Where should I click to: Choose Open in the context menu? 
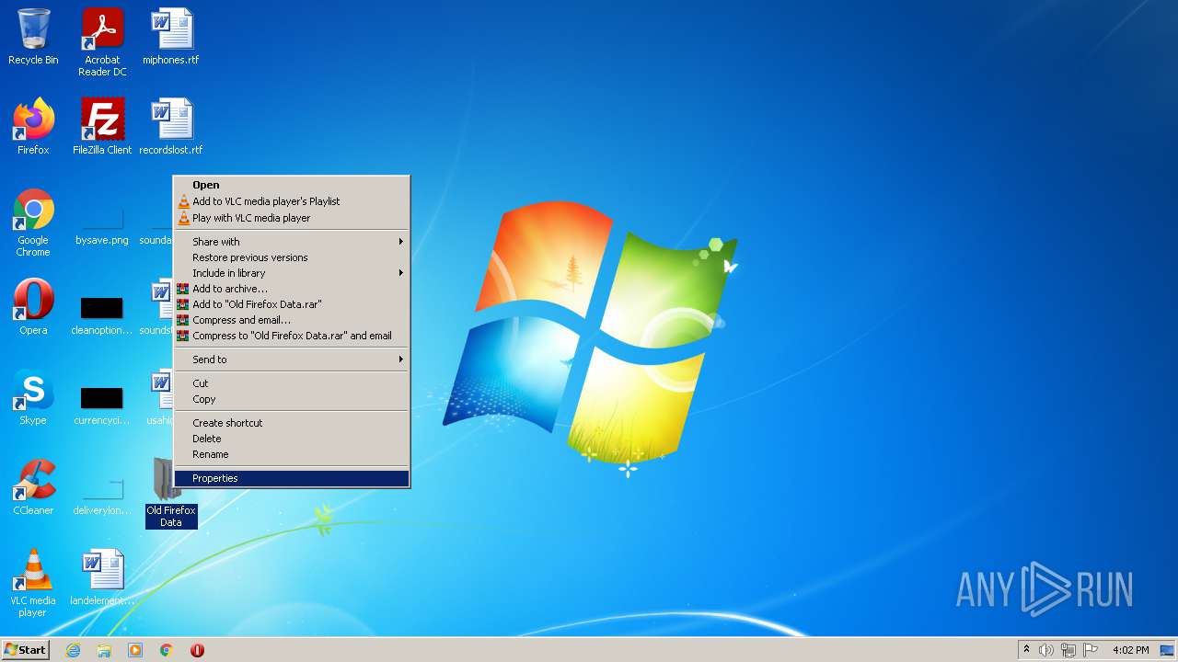click(x=292, y=185)
